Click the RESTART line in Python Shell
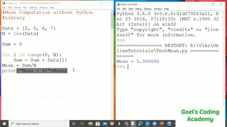 pos(168,51)
